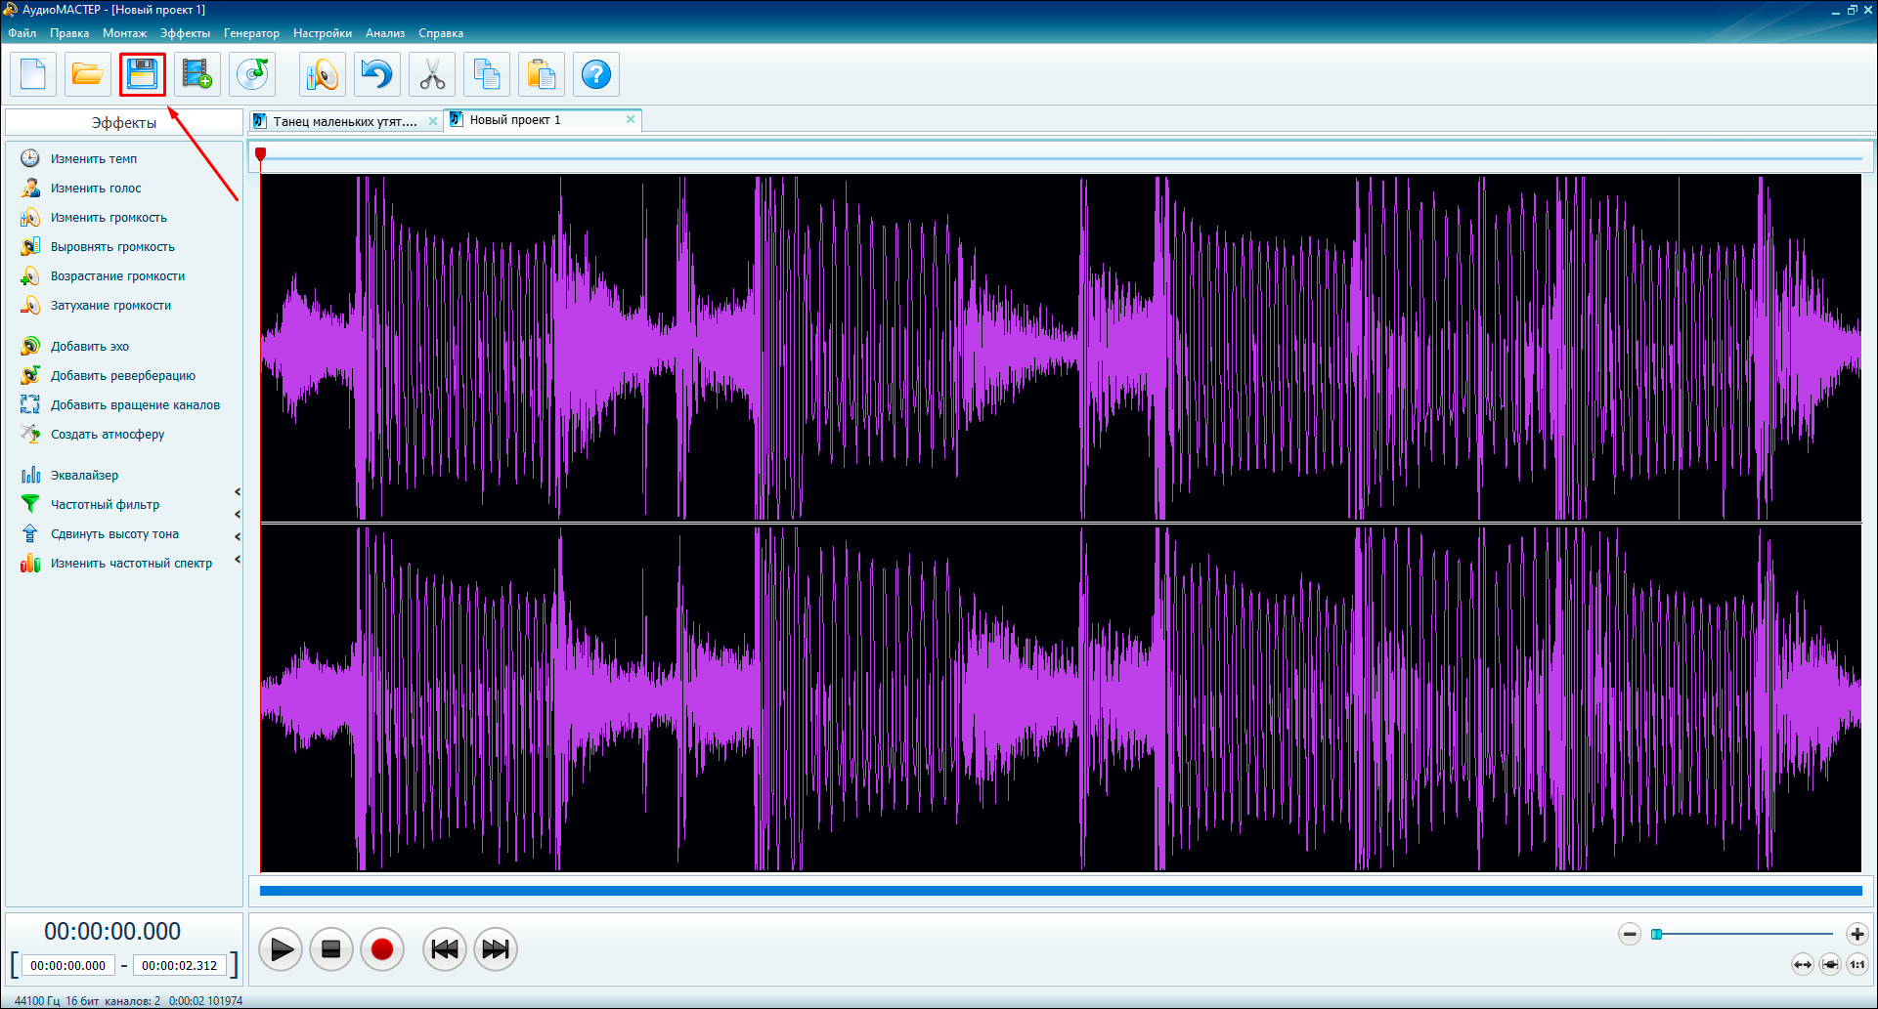Select Изменить голос effect

[x=96, y=188]
